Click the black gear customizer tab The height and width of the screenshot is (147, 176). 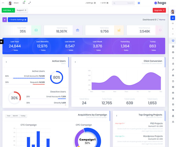pyautogui.click(x=2, y=42)
